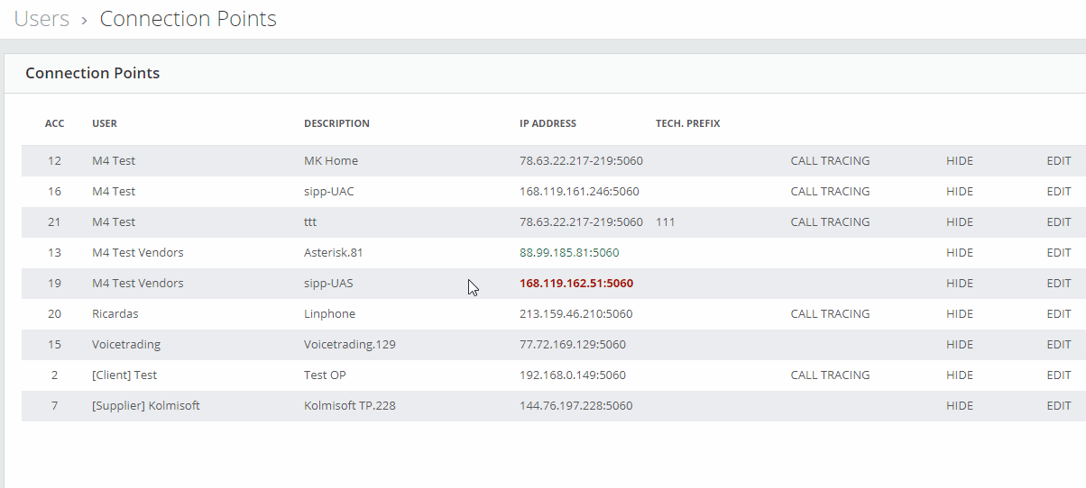Image resolution: width=1086 pixels, height=488 pixels.
Task: Click the Ricardas user name
Action: [x=115, y=314]
